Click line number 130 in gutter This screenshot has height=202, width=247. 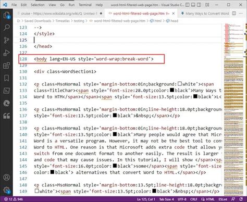point(23,71)
